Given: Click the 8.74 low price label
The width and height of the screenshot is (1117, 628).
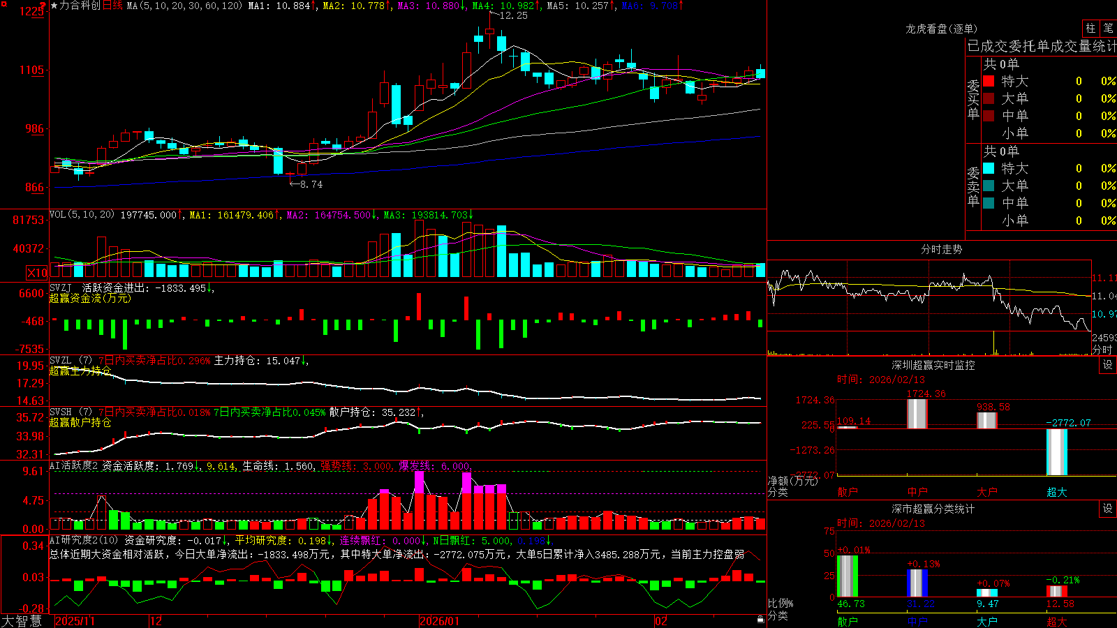Looking at the screenshot, I should click(x=311, y=184).
